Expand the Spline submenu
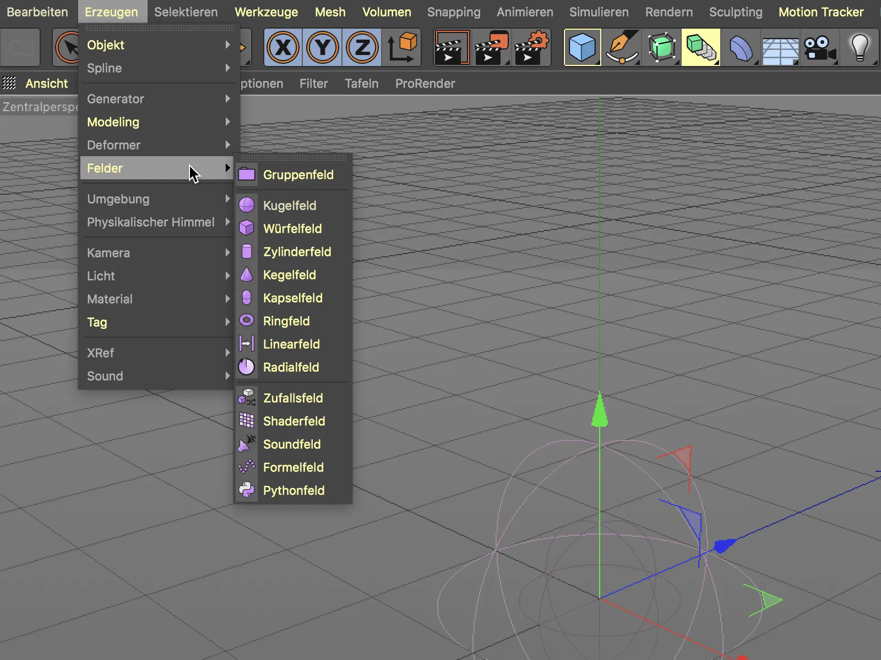Screen dimensions: 881x660 (157, 68)
